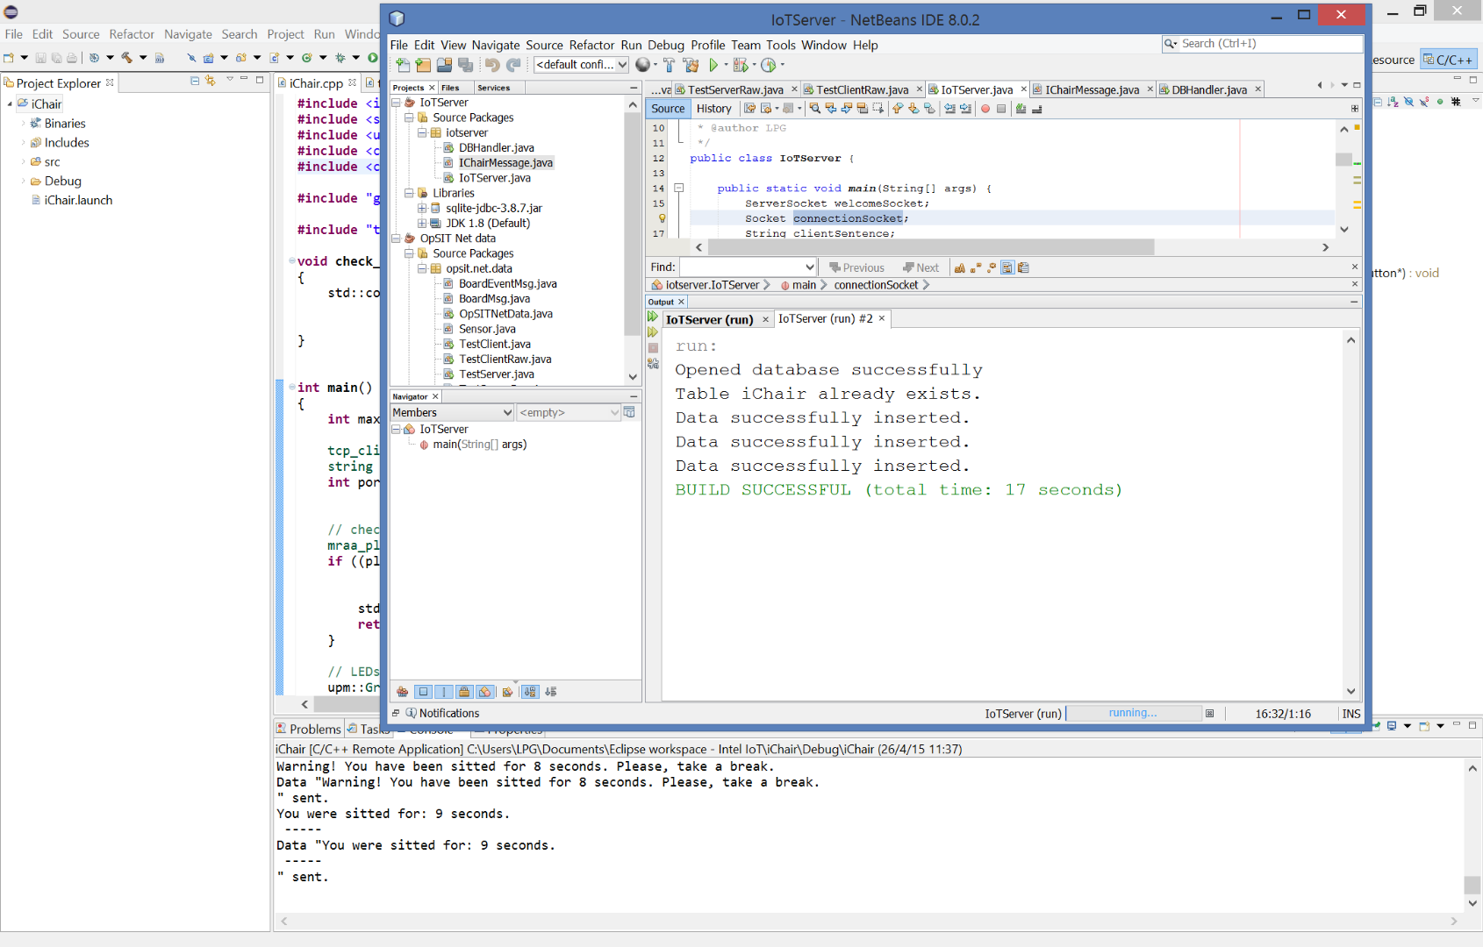This screenshot has height=947, width=1483.
Task: Click the Notifications button in status bar
Action: click(x=442, y=713)
